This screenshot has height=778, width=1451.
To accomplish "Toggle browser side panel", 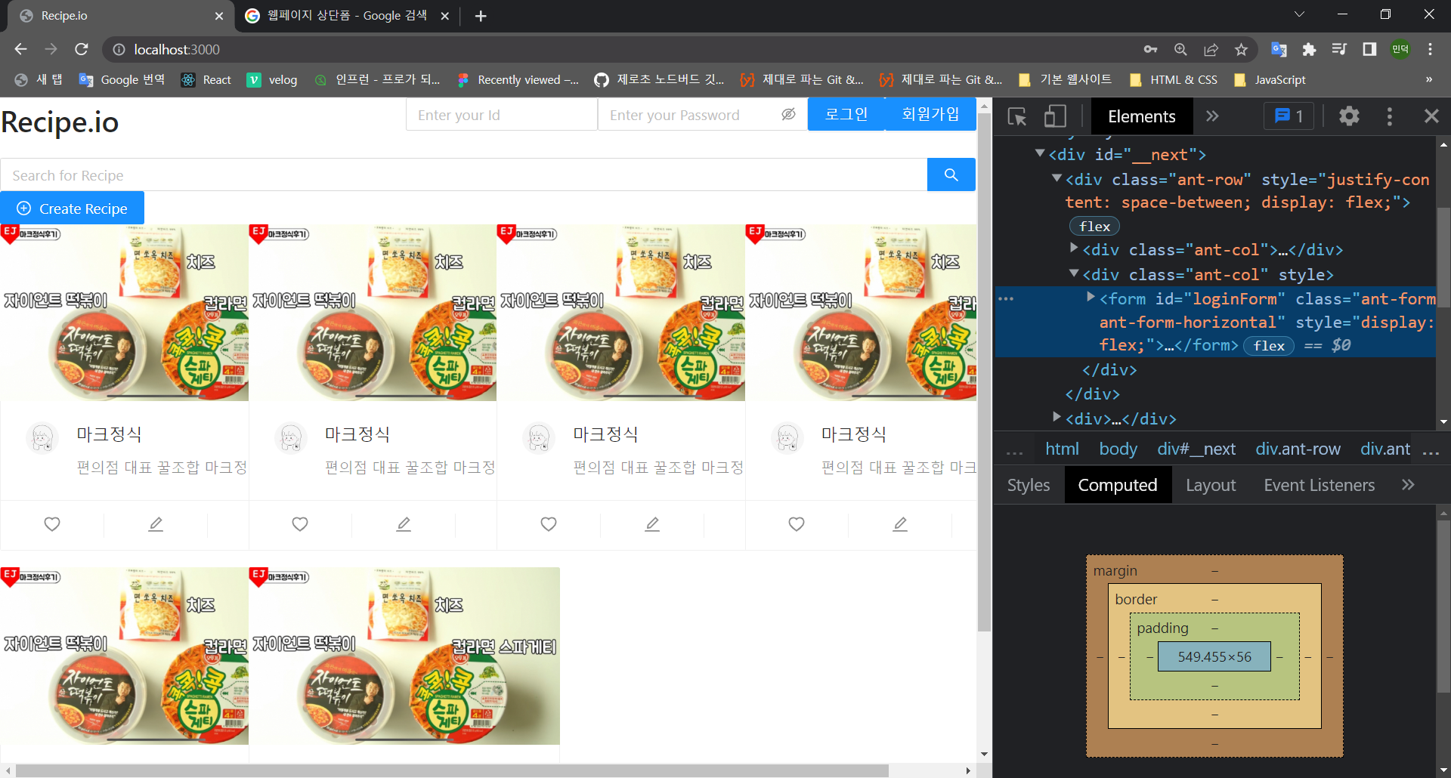I will pos(1369,49).
